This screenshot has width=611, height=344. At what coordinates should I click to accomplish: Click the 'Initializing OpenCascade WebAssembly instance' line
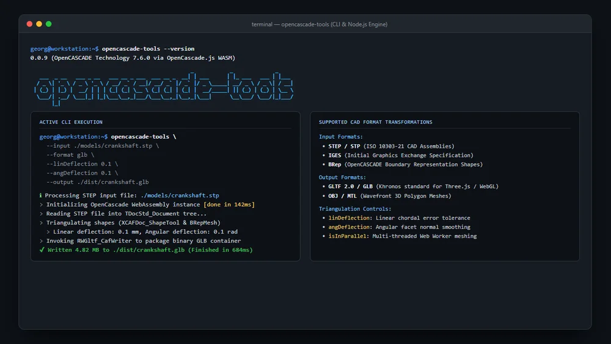(x=147, y=205)
